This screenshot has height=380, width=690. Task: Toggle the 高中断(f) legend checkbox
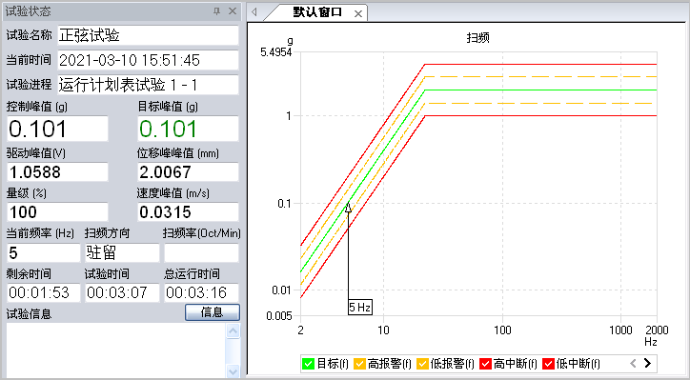(x=485, y=364)
